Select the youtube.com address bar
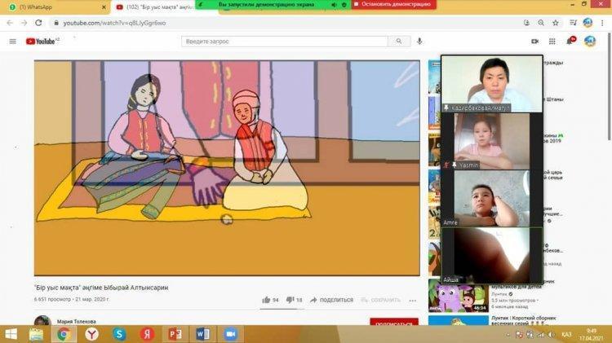Screen dimensions: 612x343 [285, 23]
